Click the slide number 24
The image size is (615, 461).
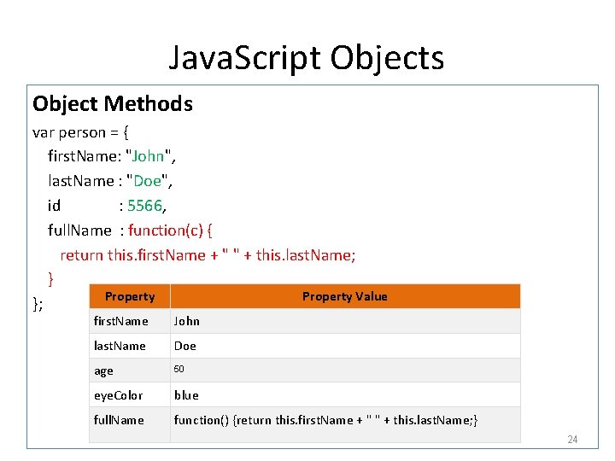coord(572,440)
